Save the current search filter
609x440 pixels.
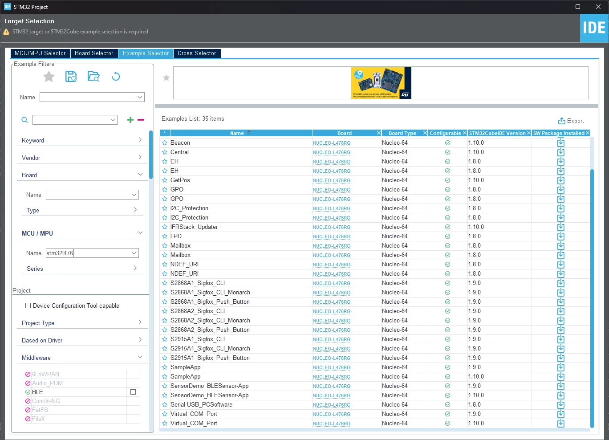click(x=71, y=77)
